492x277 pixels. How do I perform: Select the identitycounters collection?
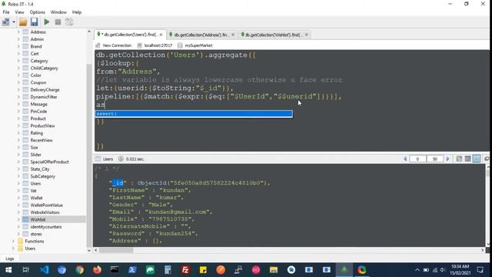46,227
